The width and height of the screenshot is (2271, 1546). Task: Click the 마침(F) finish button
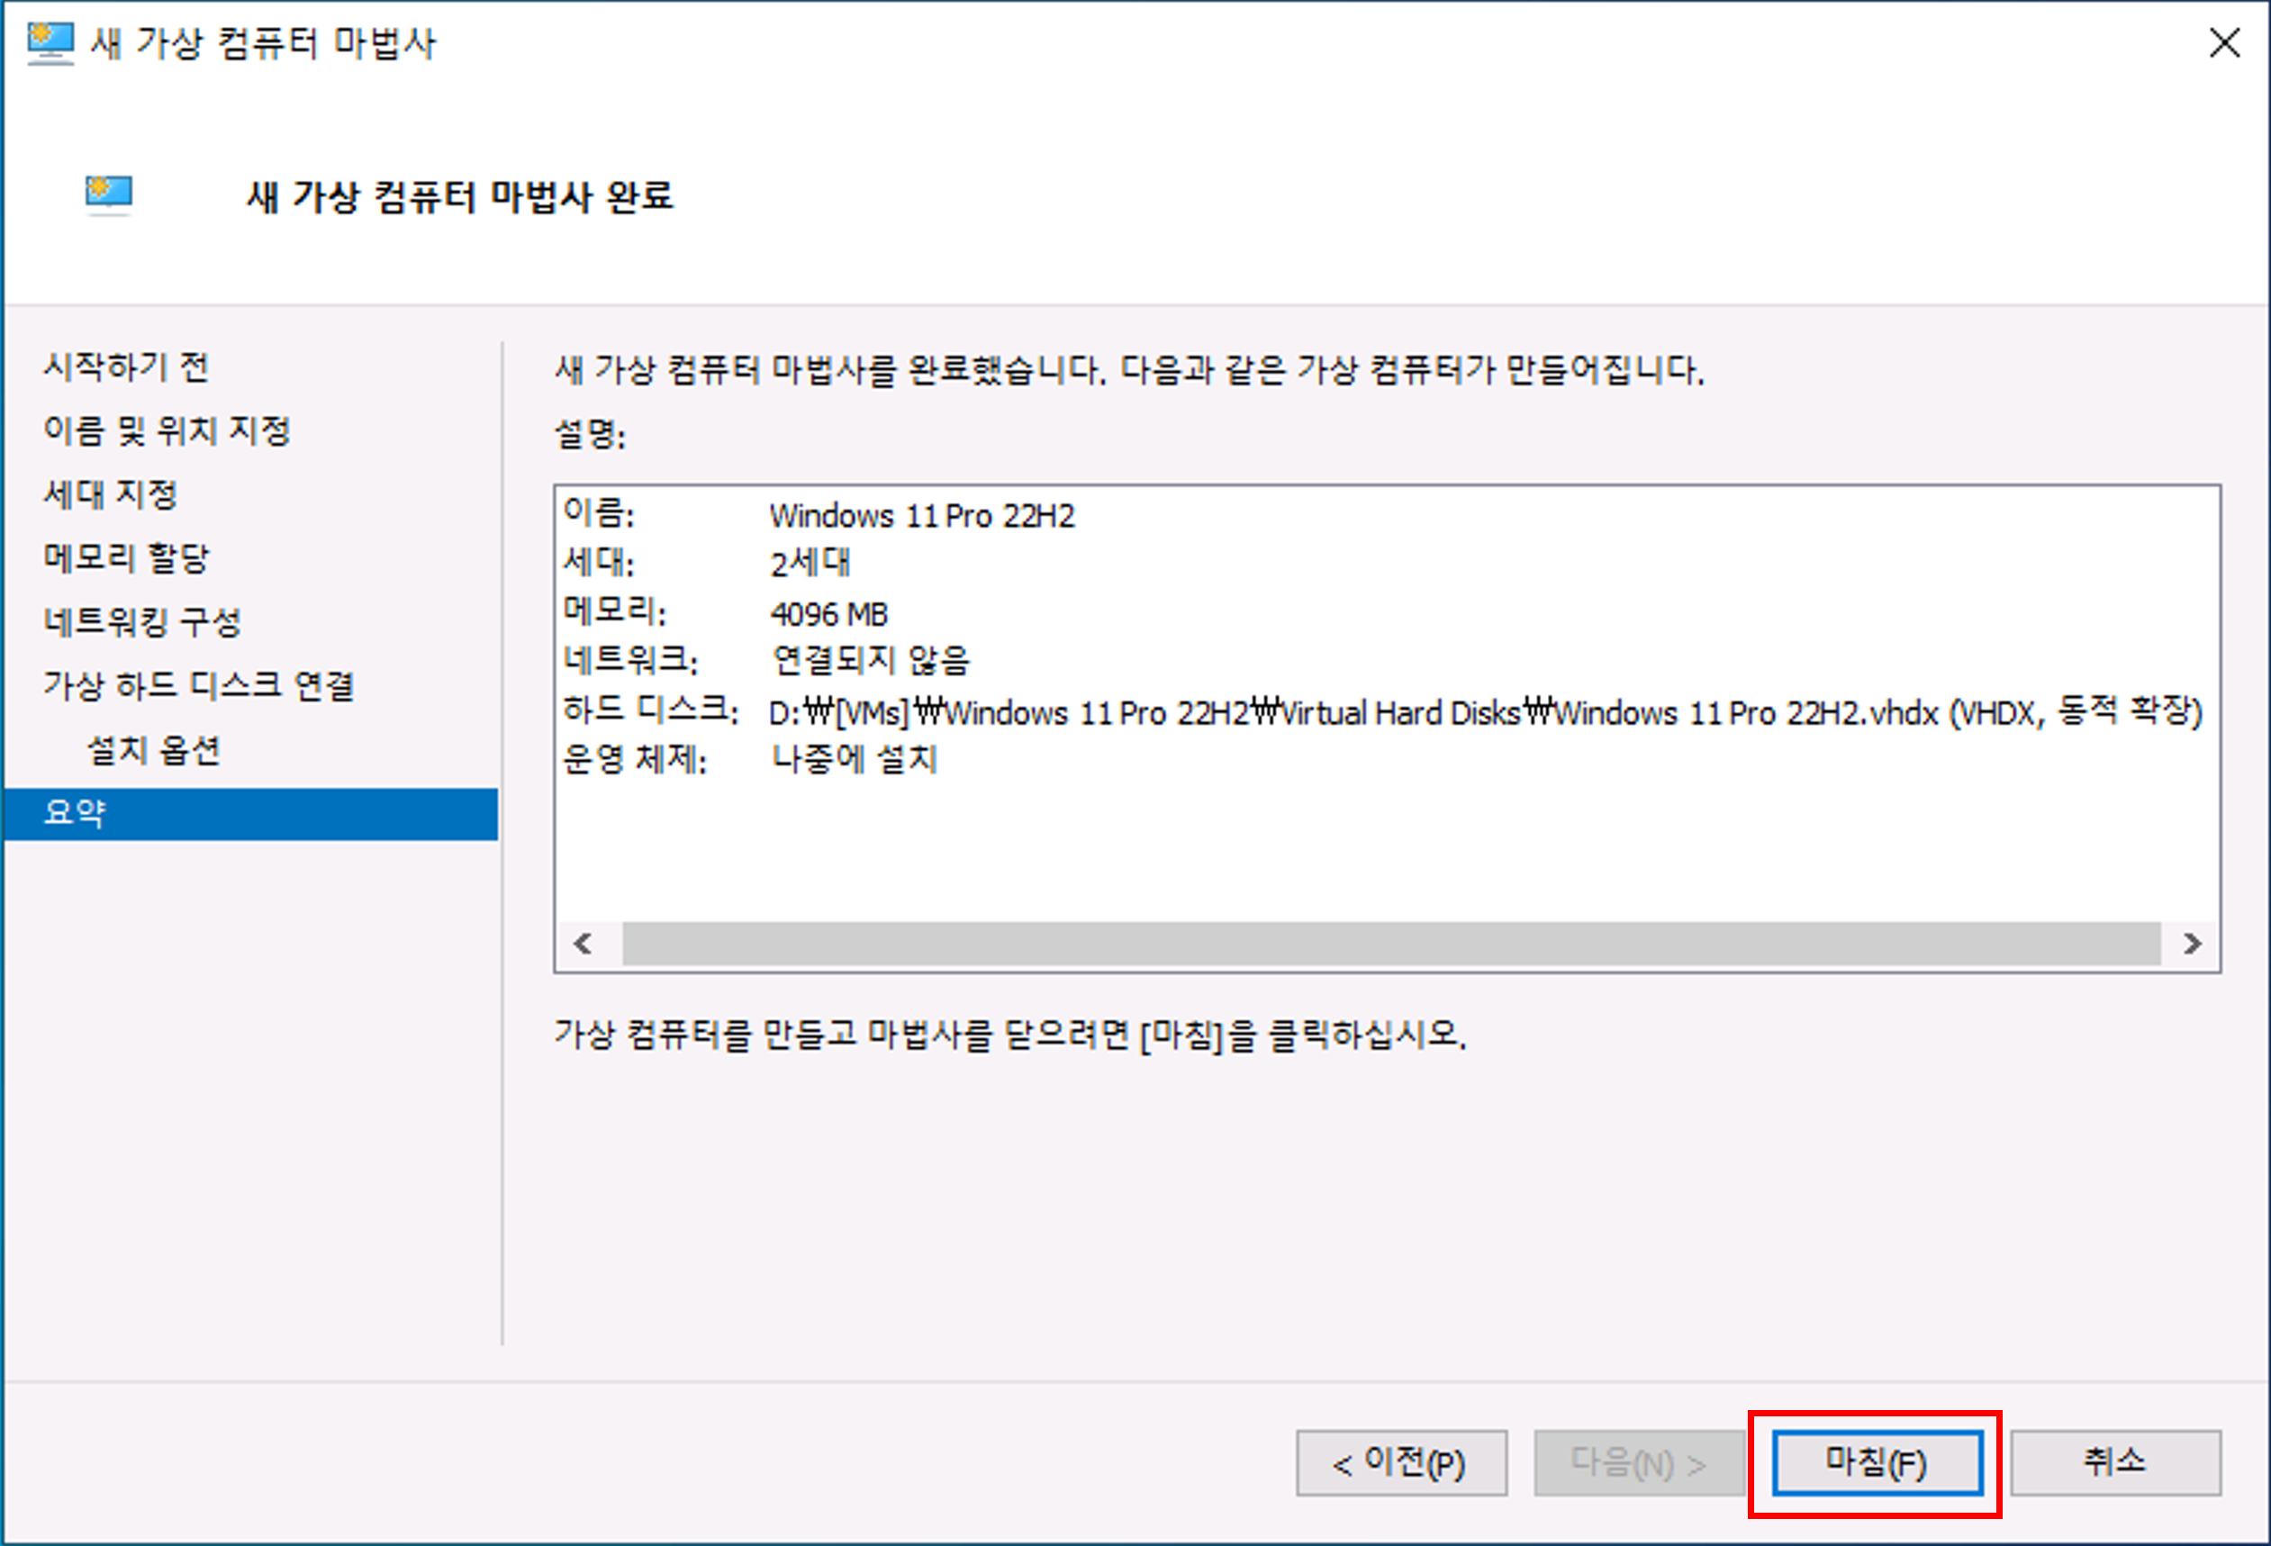click(x=1877, y=1463)
